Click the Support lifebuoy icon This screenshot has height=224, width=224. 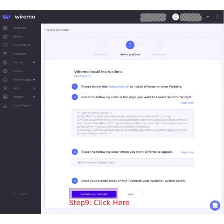click(5, 71)
